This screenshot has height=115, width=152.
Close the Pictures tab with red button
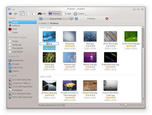coord(107,18)
